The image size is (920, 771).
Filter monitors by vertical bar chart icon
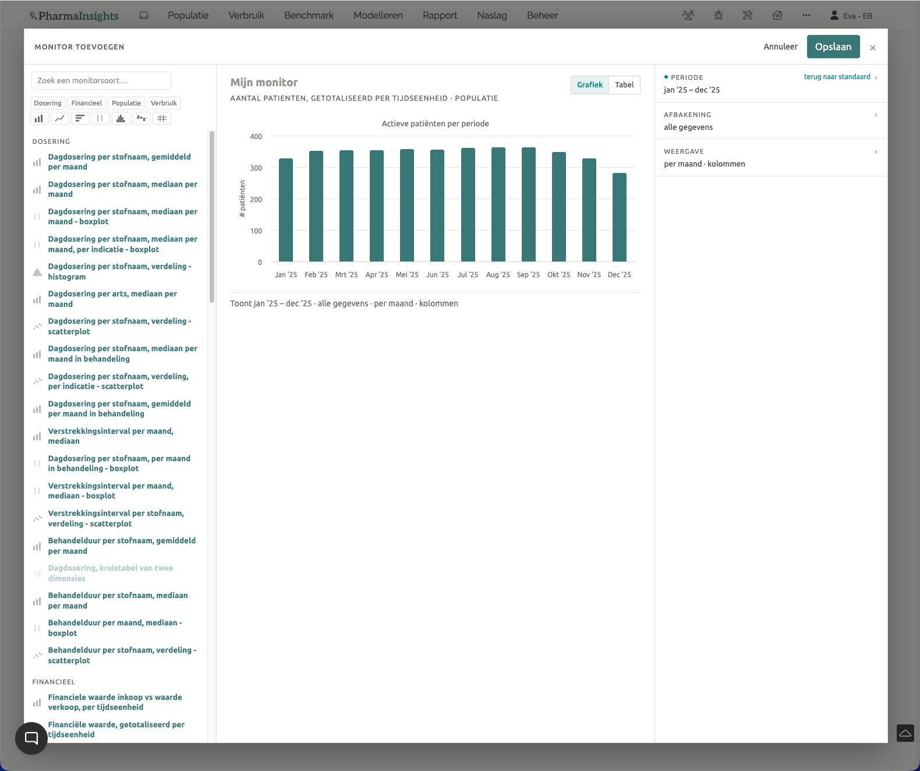click(x=38, y=118)
